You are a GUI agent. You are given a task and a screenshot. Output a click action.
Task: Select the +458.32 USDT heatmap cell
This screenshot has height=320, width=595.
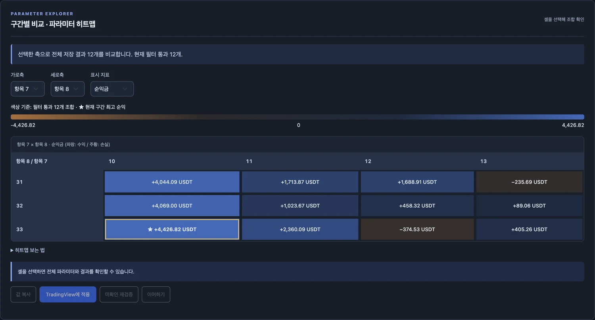pyautogui.click(x=417, y=206)
